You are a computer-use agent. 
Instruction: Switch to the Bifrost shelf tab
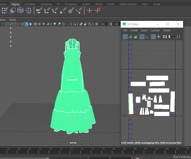pyautogui.click(x=99, y=4)
